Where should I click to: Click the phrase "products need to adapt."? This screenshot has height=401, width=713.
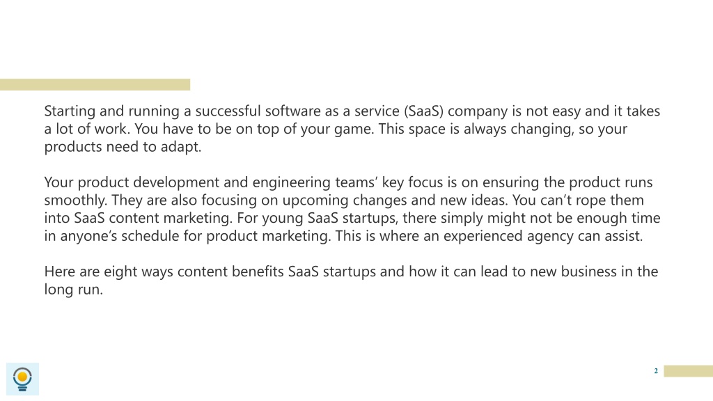click(x=123, y=147)
